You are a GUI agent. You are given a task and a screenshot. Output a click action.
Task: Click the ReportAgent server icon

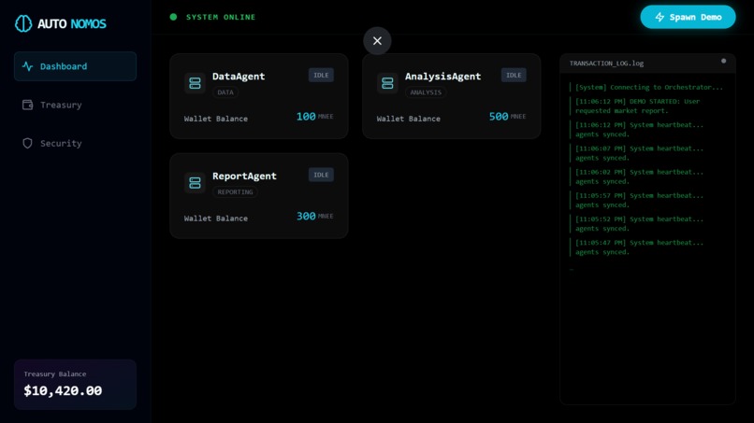(x=195, y=182)
